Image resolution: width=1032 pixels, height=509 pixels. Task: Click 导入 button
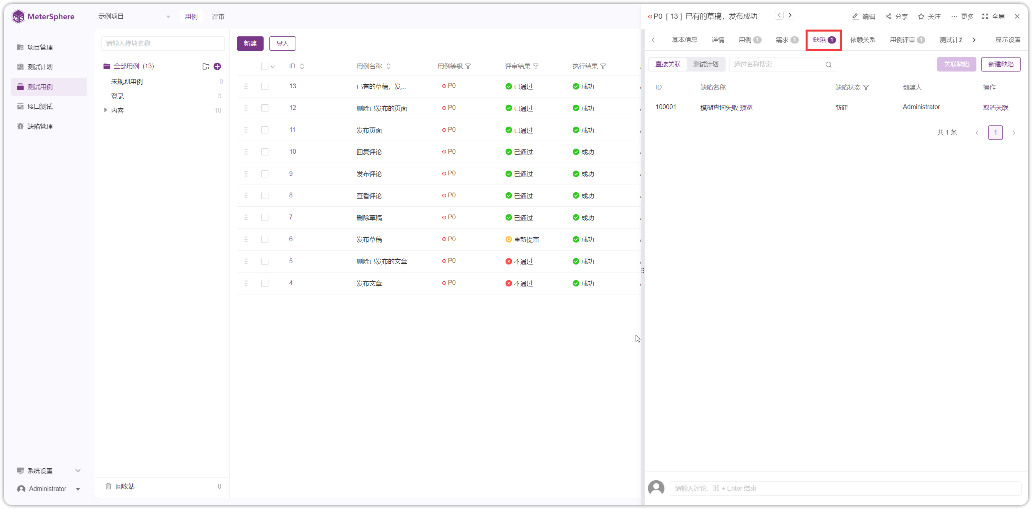(x=282, y=43)
